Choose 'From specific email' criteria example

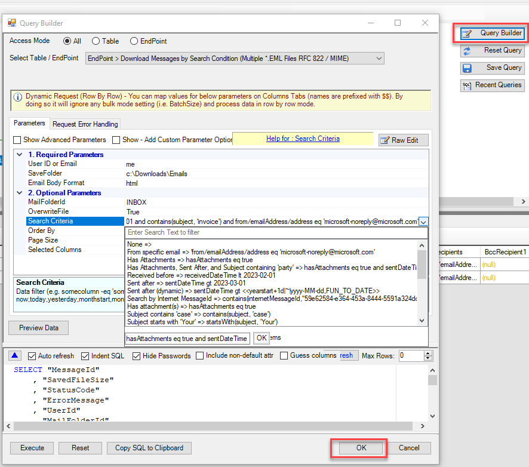[x=251, y=252]
